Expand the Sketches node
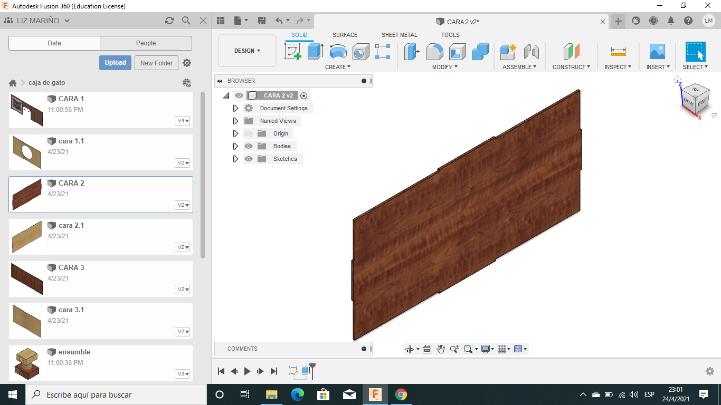The height and width of the screenshot is (405, 721). click(x=236, y=159)
